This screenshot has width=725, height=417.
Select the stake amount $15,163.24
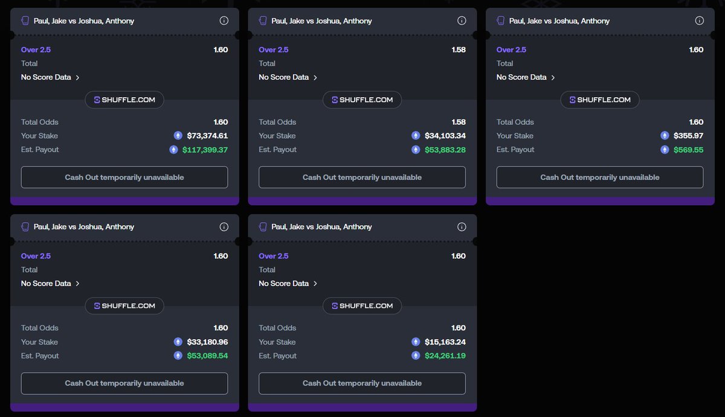[445, 342]
